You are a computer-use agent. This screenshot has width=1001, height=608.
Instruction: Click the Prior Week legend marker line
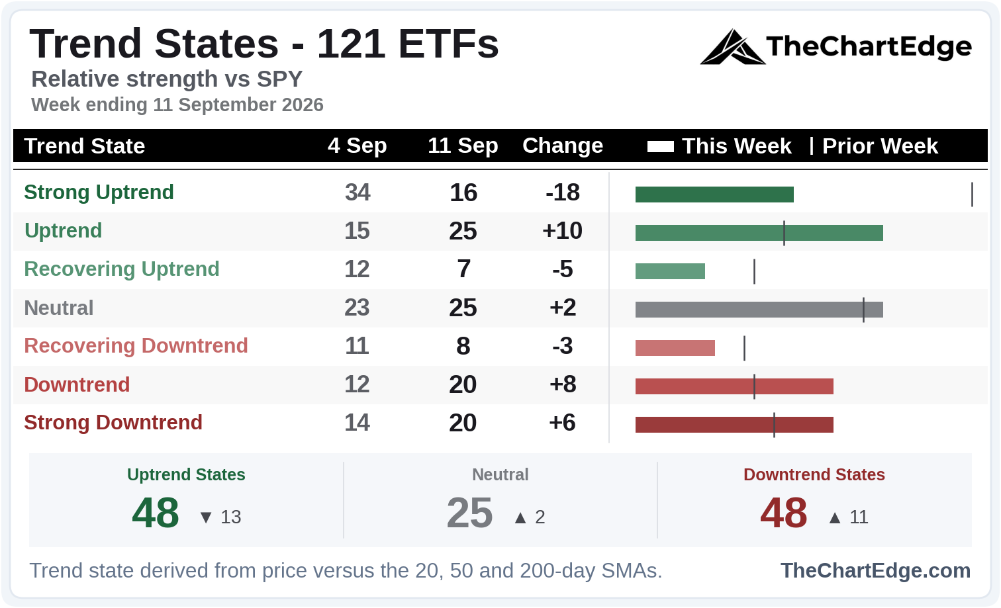click(812, 146)
